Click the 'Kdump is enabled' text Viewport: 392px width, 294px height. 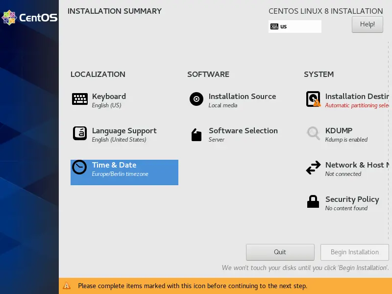[346, 140]
